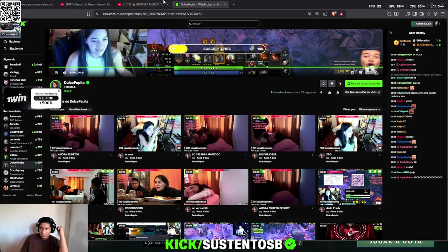Click the notification bell for DulcePepita
448x252 pixels.
pos(323,84)
